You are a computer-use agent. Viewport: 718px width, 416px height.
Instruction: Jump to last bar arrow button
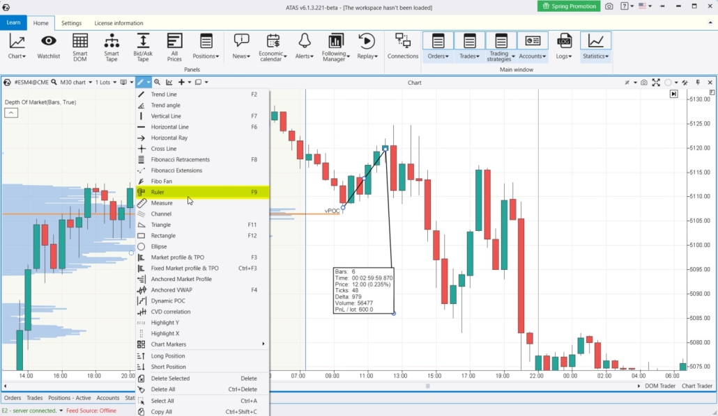(674, 94)
